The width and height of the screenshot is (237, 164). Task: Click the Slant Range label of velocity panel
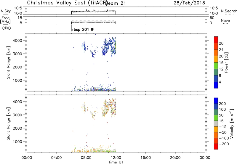click(8, 124)
